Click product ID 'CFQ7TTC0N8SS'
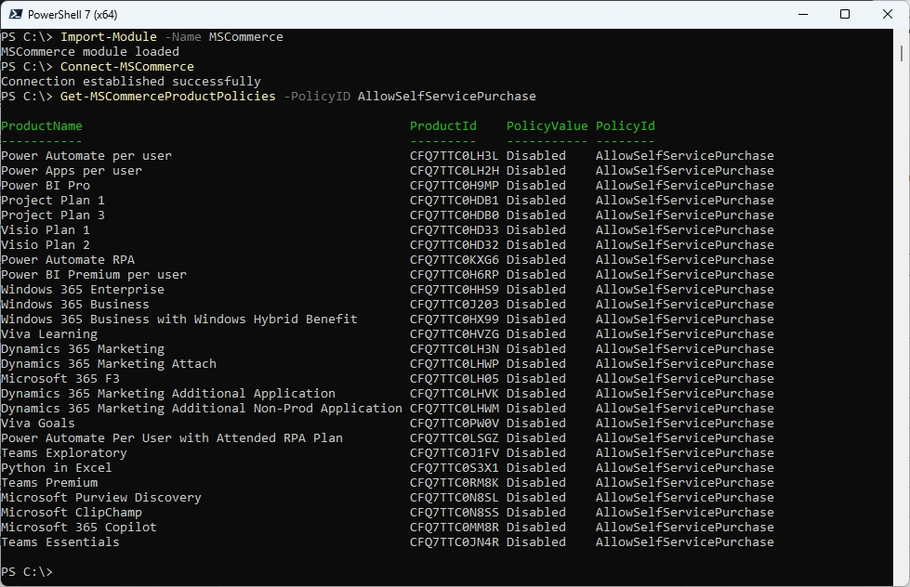The image size is (910, 587). pyautogui.click(x=455, y=512)
